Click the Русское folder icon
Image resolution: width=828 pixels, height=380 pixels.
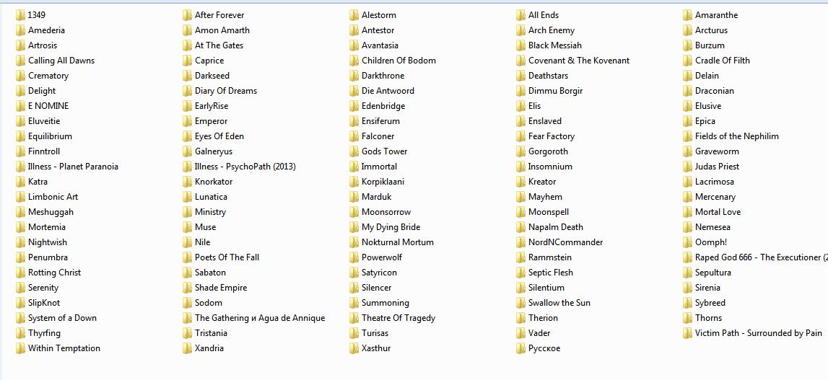click(521, 348)
